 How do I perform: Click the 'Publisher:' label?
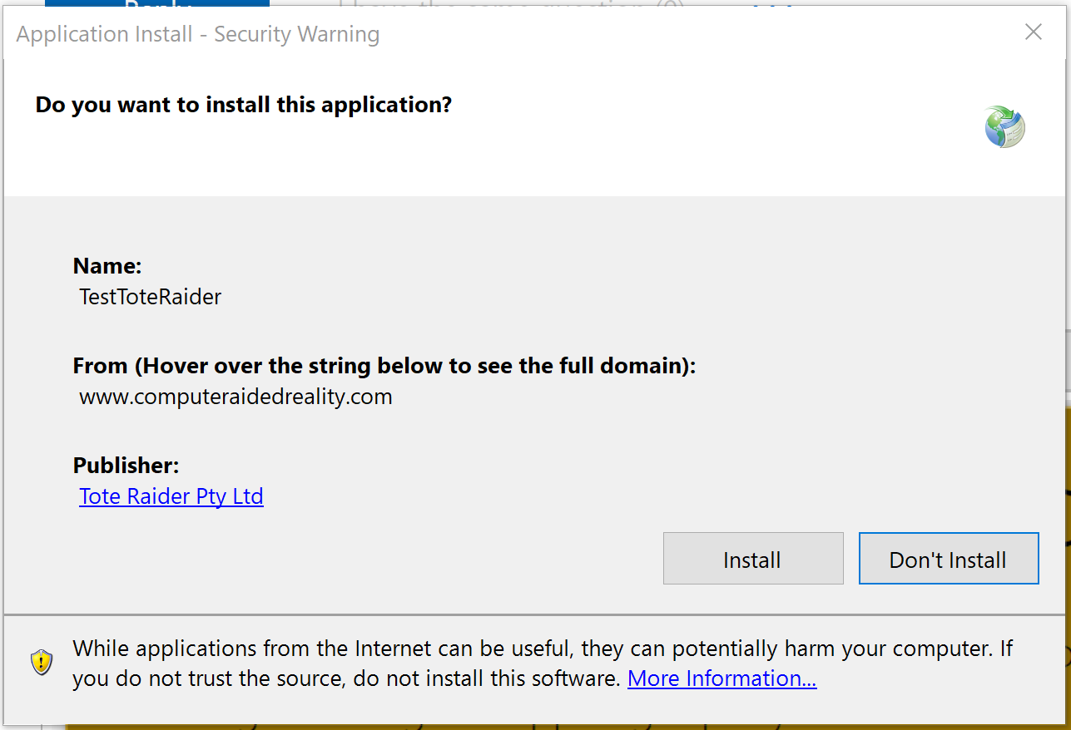tap(126, 465)
